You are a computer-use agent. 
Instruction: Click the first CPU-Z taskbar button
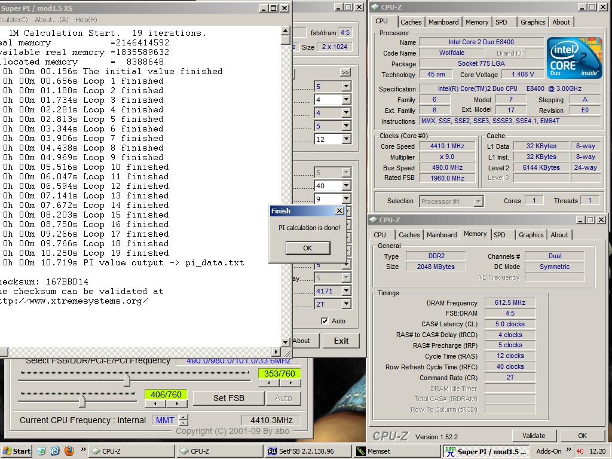coord(131,451)
